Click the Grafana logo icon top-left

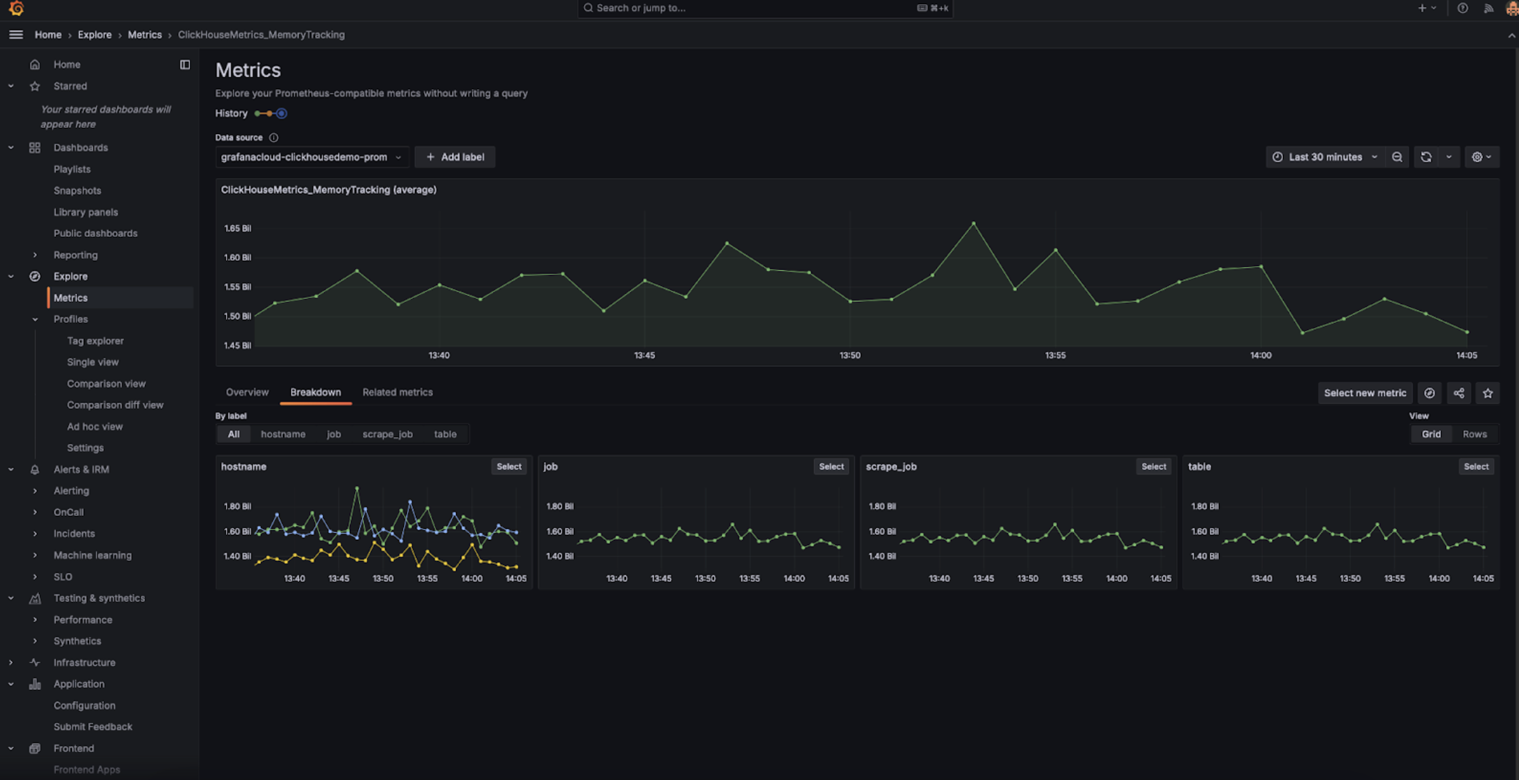point(16,8)
